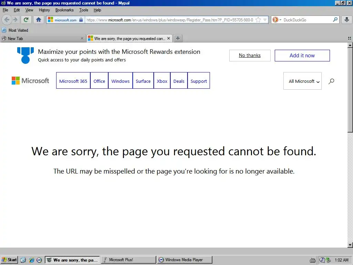Open a new tab with plus button
This screenshot has height=265, width=353.
[178, 38]
